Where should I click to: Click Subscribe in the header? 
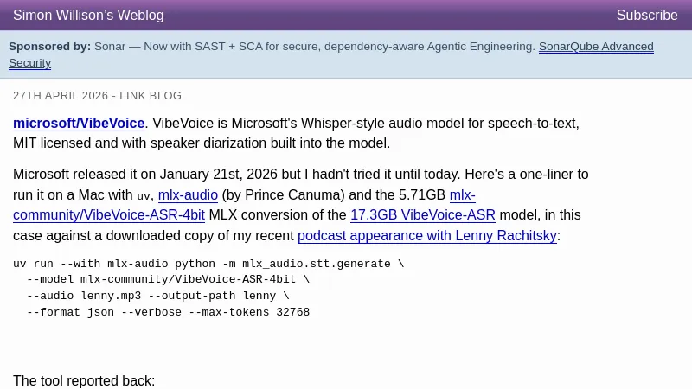point(646,16)
